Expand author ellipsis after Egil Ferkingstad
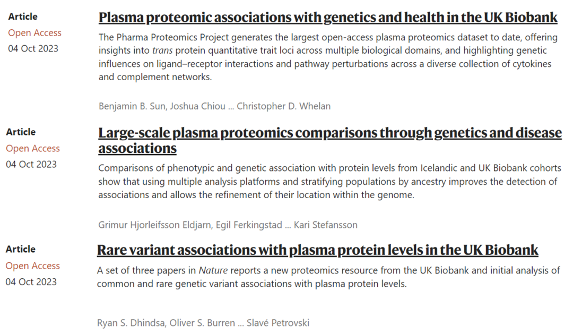573x334 pixels. [x=288, y=225]
